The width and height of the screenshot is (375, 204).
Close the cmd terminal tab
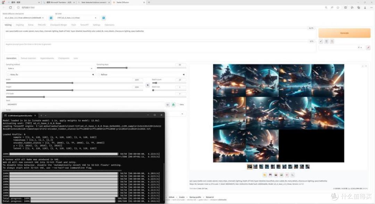click(35, 116)
